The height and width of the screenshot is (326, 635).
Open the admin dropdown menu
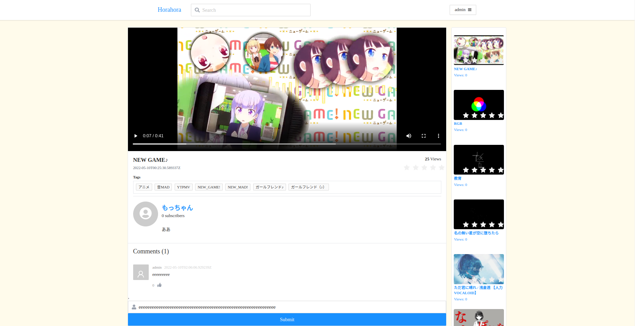[x=463, y=10]
